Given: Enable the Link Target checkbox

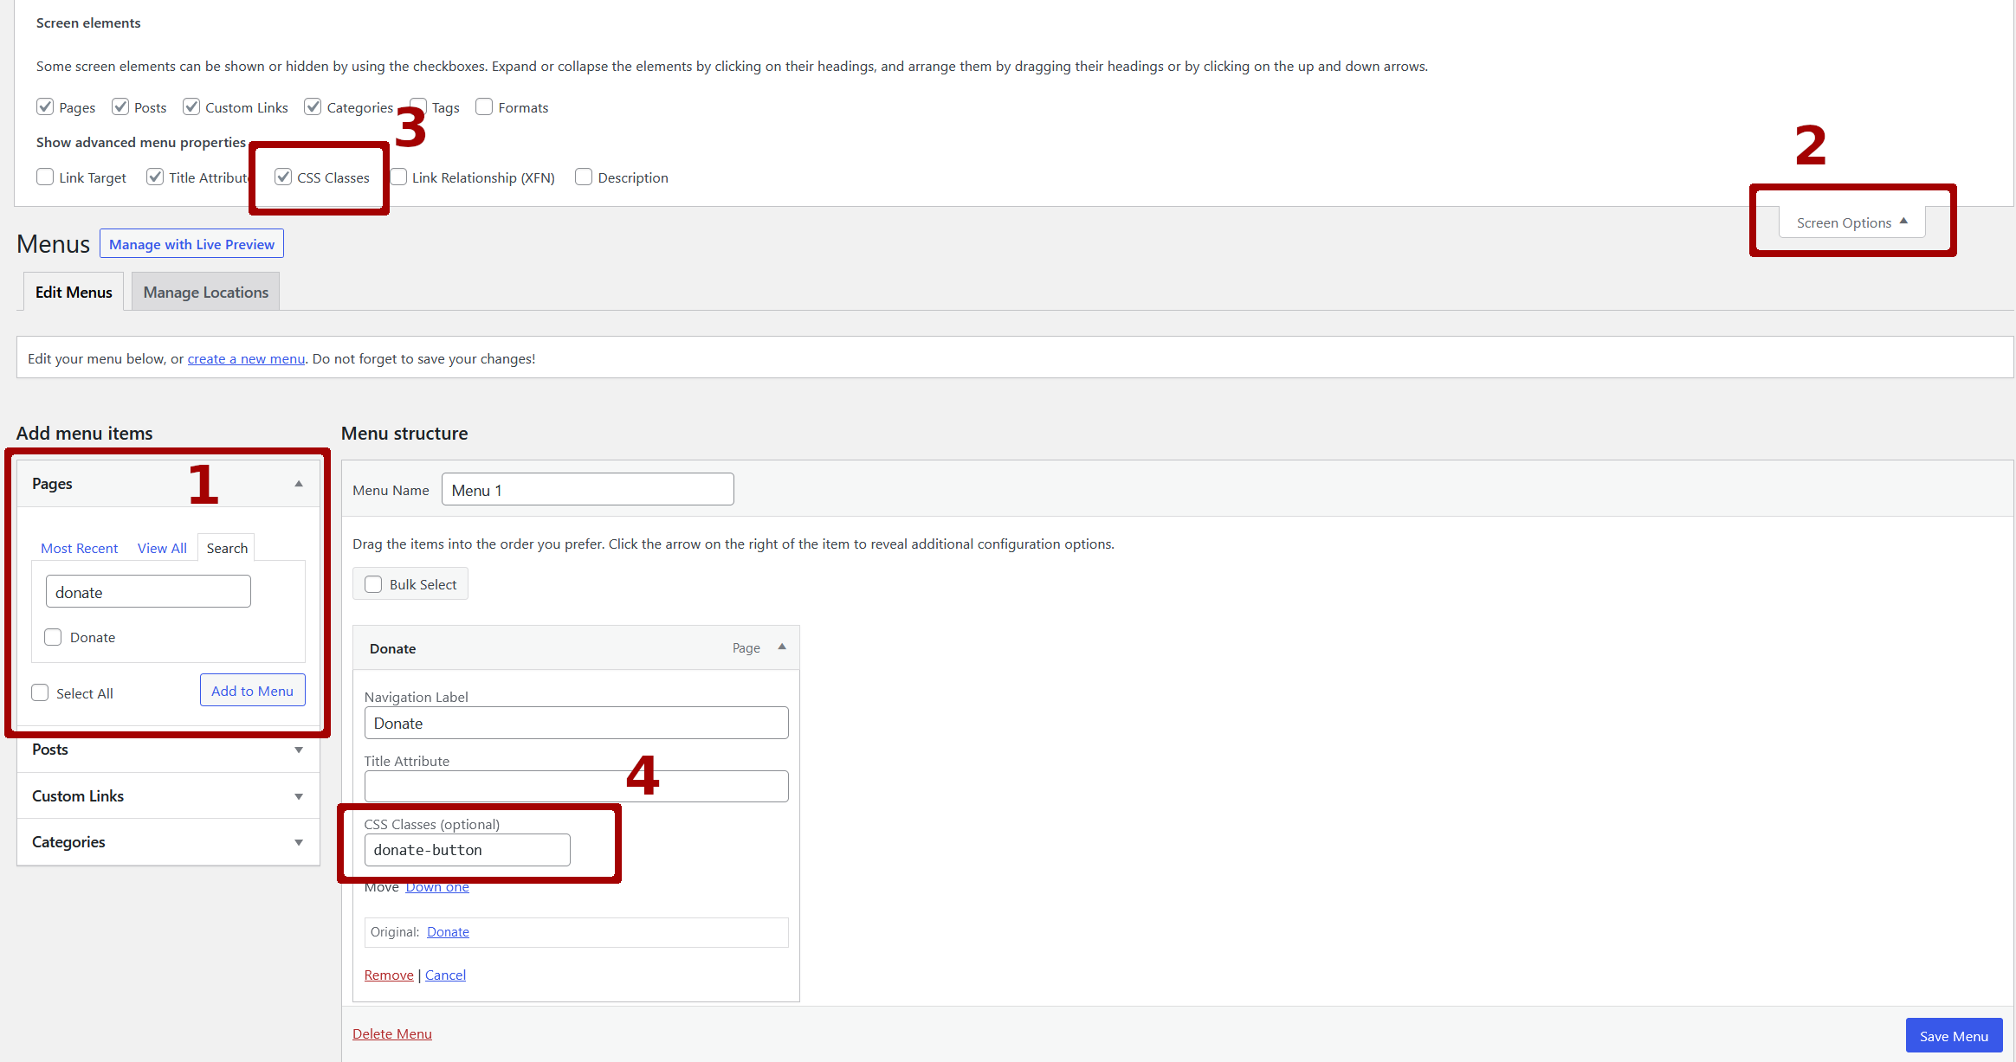Looking at the screenshot, I should click(45, 177).
